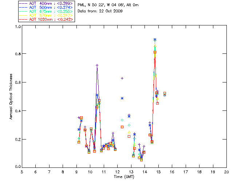The image size is (233, 186).
Task: Click the legend entry 'AOT 1020nm : <0.242>'
Action: [46, 19]
